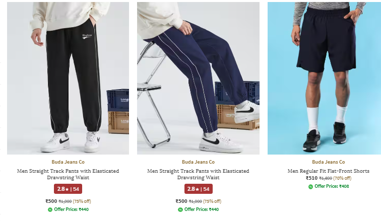Click green offer icon under shorts listing
The image size is (381, 221).
(310, 187)
